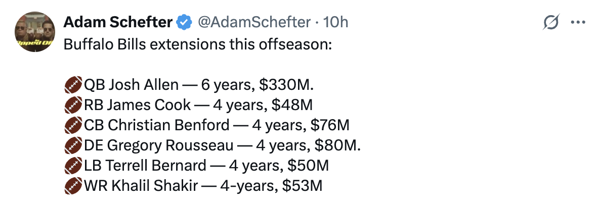Click the 'Buffalo Bills extensions this offseason' text
Image resolution: width=597 pixels, height=207 pixels.
[198, 44]
